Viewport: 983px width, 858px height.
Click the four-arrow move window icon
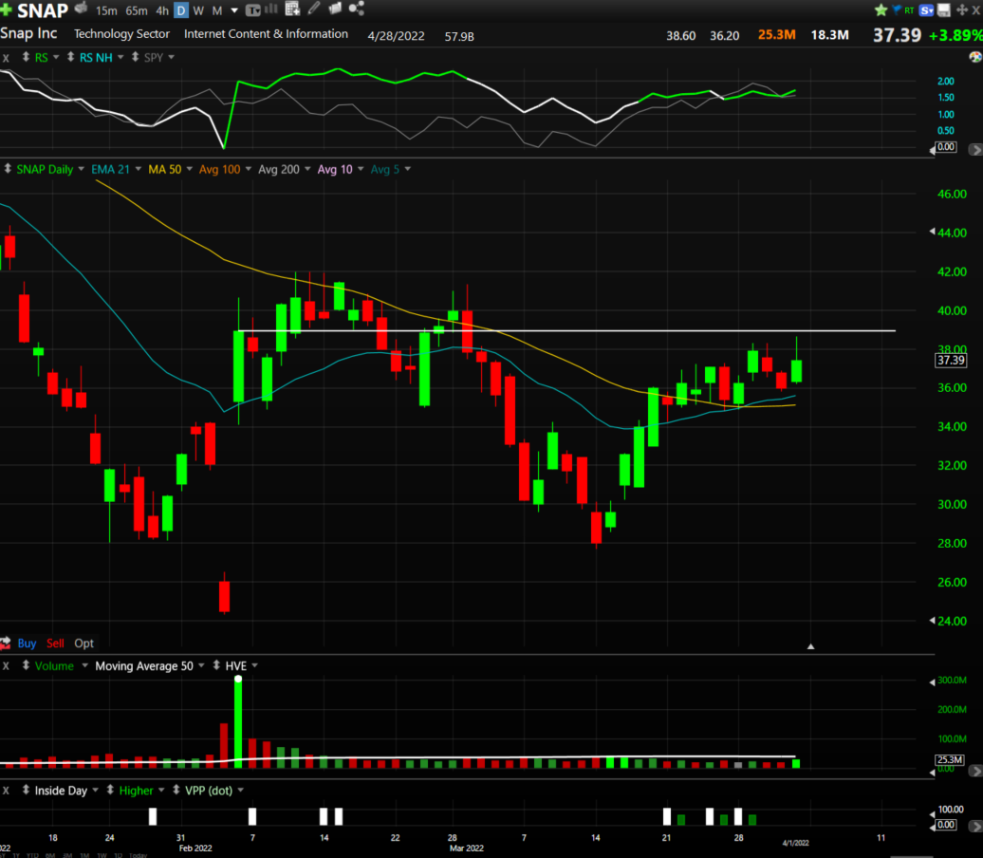click(962, 10)
